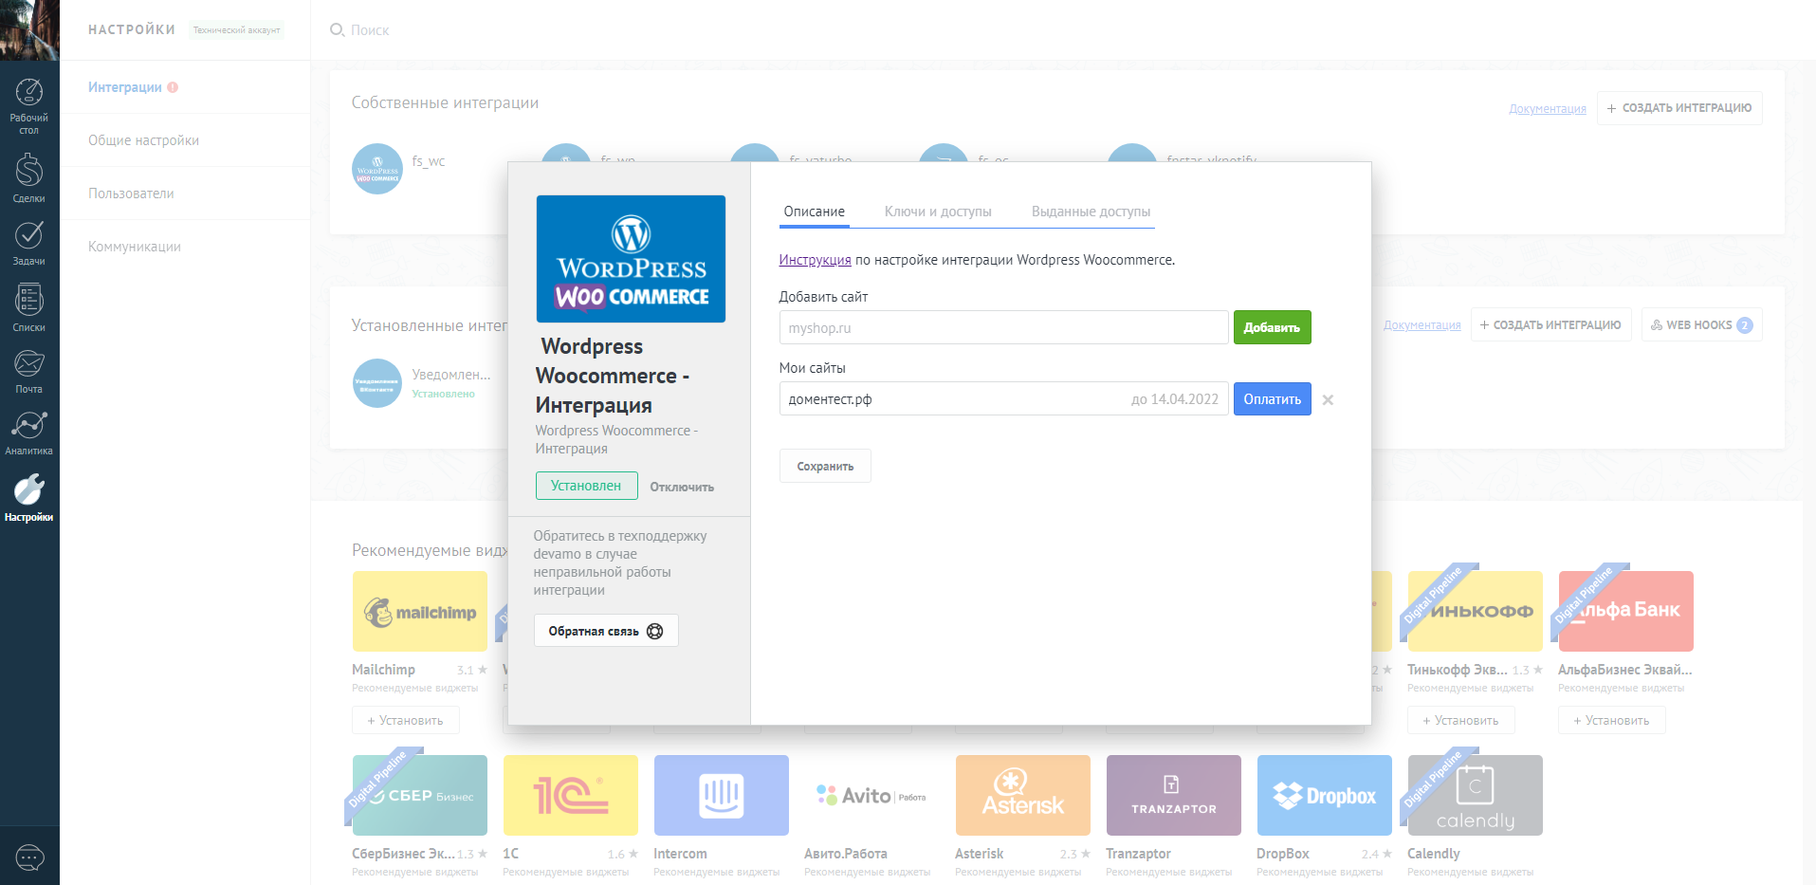
Task: Install the Mailchimp widget
Action: pos(405,720)
